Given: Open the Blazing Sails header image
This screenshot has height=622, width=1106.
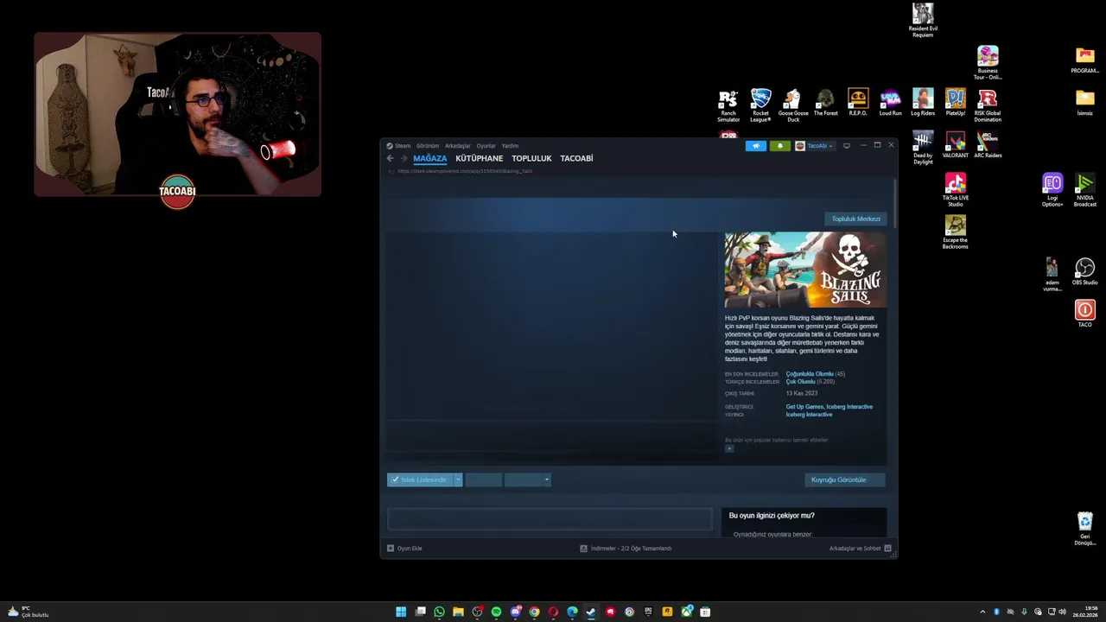Looking at the screenshot, I should (x=805, y=270).
